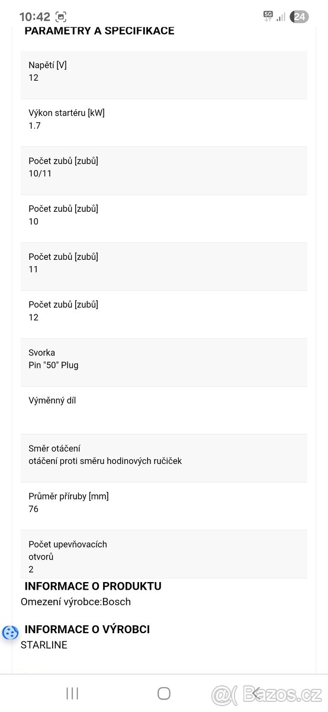Select the Výměnný díl row
Screen dimensions: 328x712
pyautogui.click(x=164, y=411)
